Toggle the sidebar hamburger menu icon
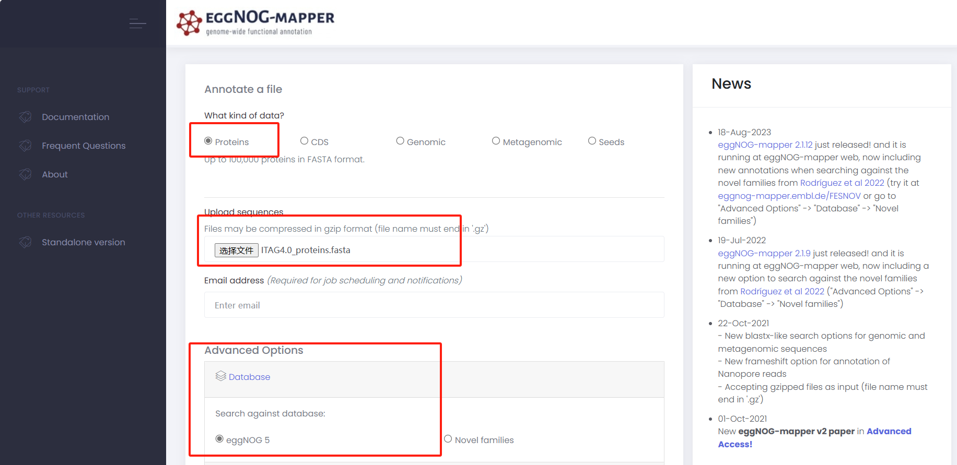Screen dimensions: 957x465 [137, 23]
